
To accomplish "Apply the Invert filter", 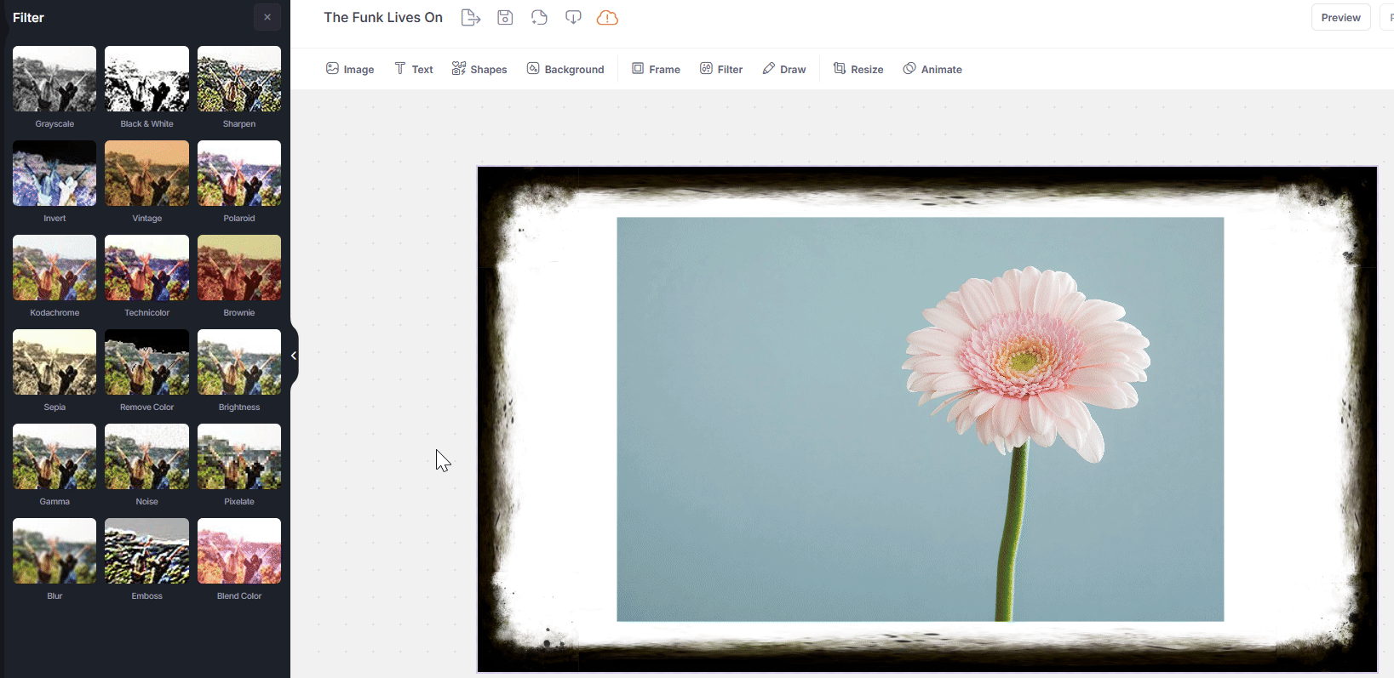I will (x=54, y=174).
